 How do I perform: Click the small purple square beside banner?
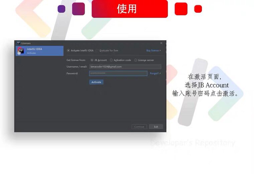61,9
